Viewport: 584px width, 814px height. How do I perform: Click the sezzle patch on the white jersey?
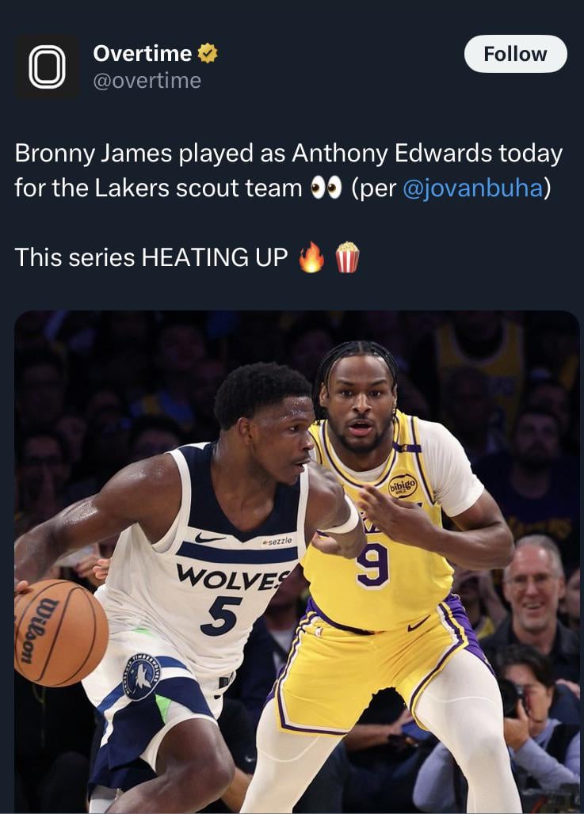pyautogui.click(x=278, y=541)
